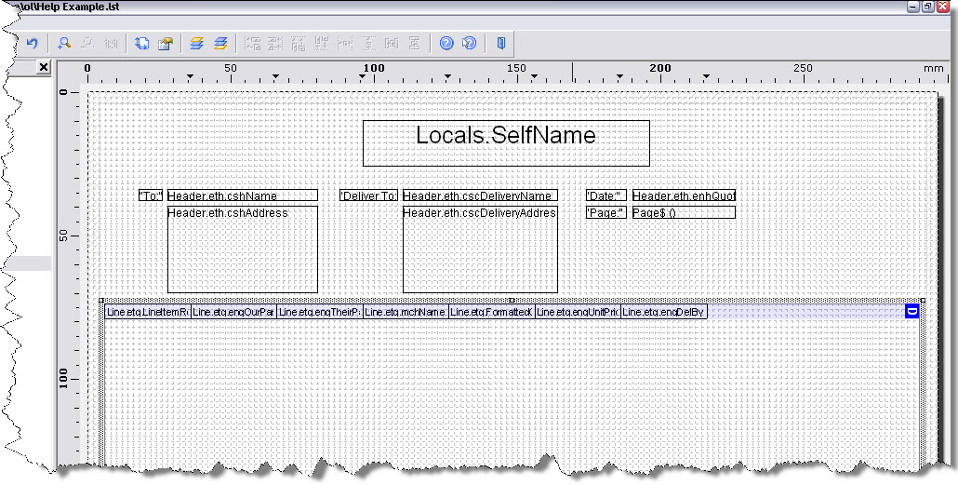The image size is (958, 485).
Task: Select the "To" label object
Action: (151, 195)
